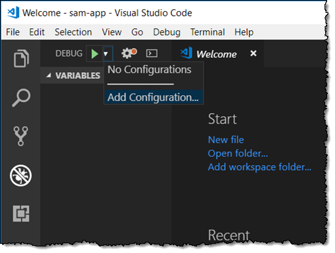Open the Search magnifier in activity bar
The image size is (335, 253).
point(21,98)
